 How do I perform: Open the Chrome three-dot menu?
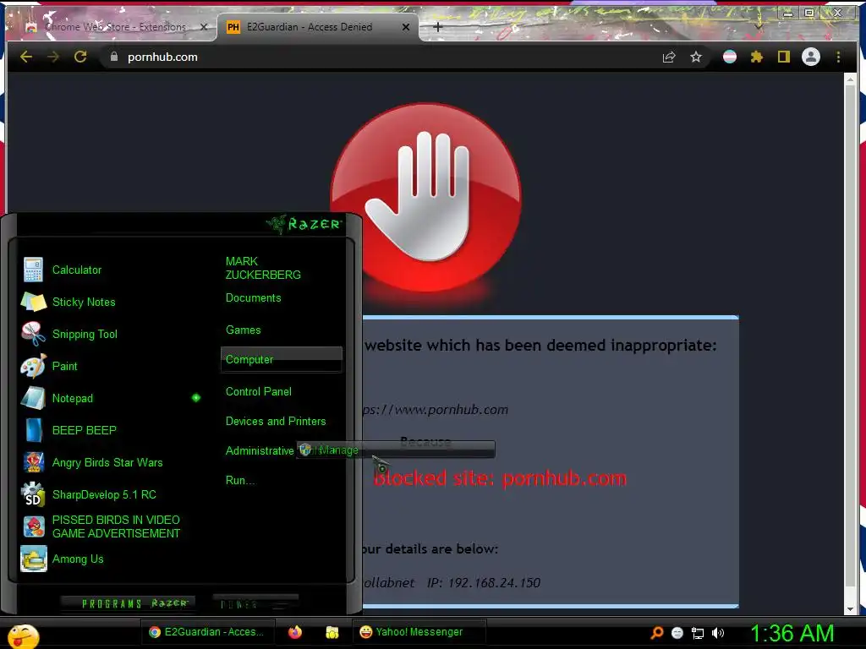coord(838,57)
